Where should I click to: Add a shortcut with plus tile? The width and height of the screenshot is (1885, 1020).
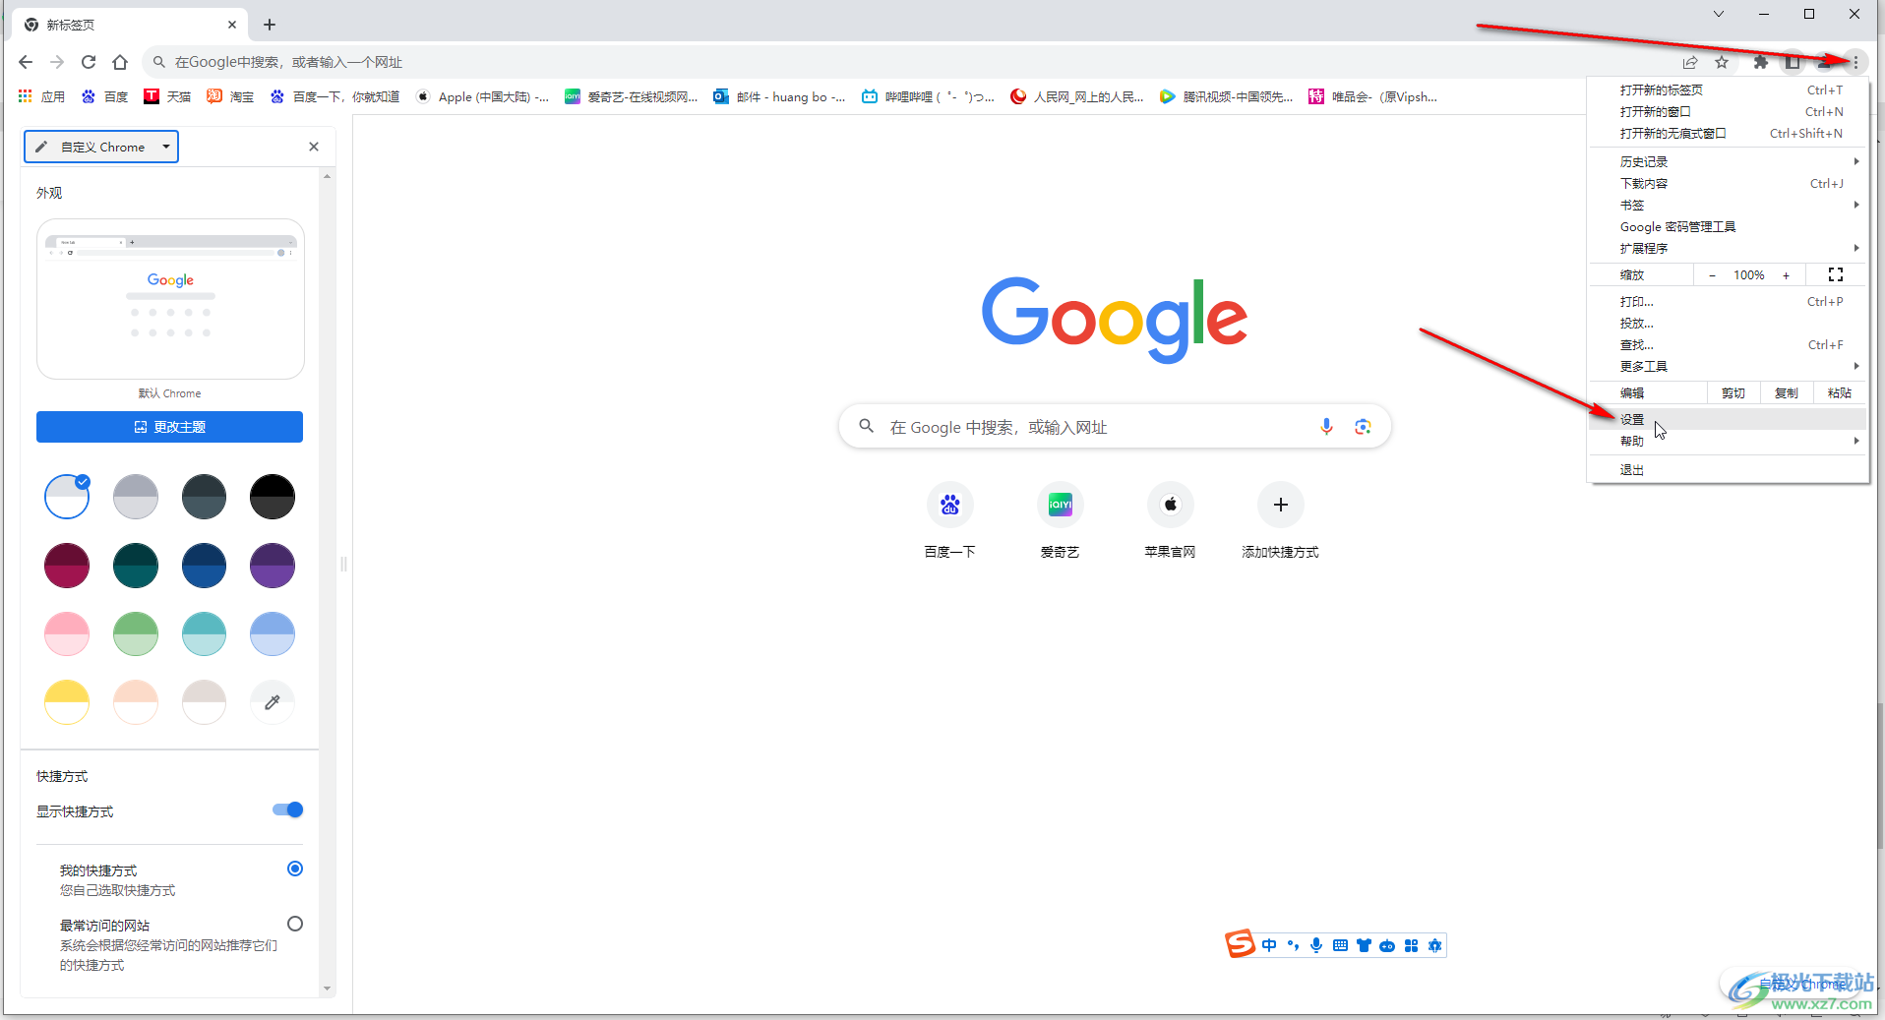(1280, 521)
